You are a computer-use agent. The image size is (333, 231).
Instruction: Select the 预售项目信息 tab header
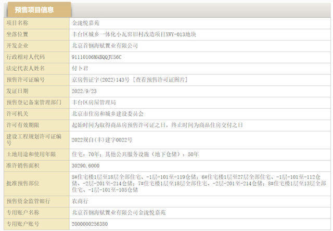pos(40,9)
